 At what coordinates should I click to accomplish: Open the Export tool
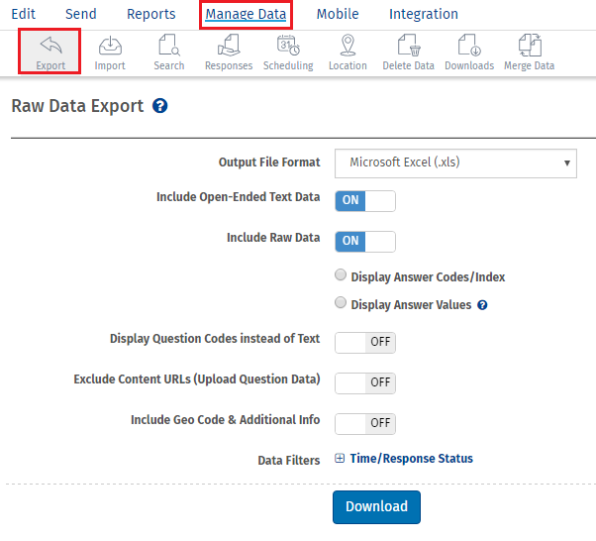[50, 52]
